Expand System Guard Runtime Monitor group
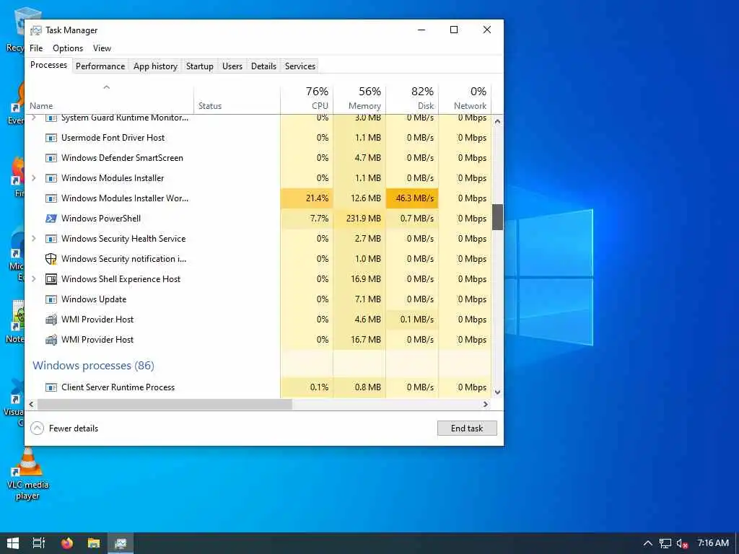The width and height of the screenshot is (739, 554). pyautogui.click(x=33, y=118)
